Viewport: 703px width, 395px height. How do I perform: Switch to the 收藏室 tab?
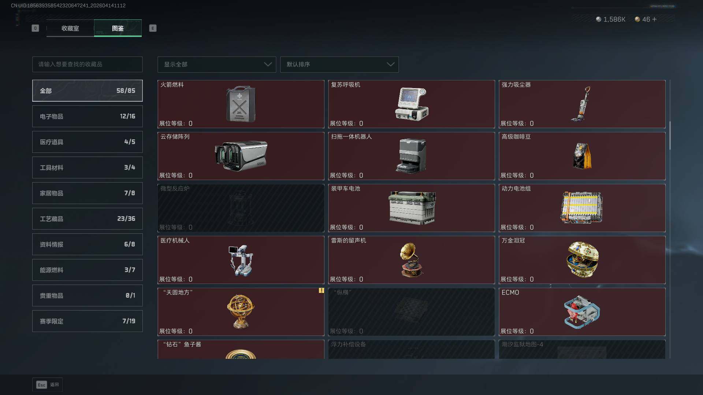tap(70, 28)
